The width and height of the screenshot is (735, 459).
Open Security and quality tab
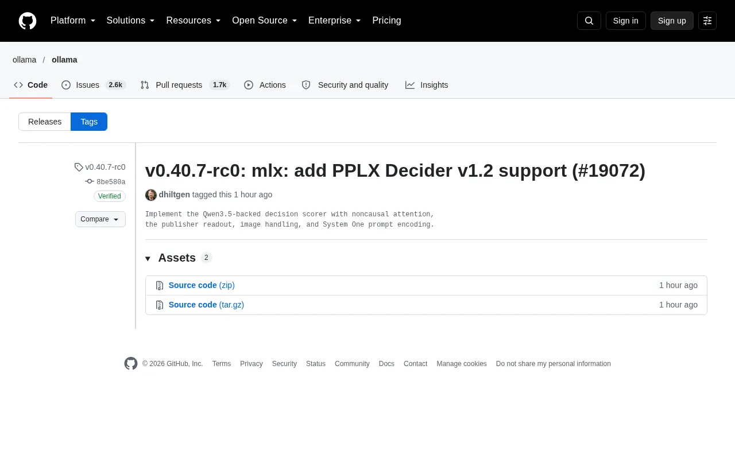click(345, 85)
